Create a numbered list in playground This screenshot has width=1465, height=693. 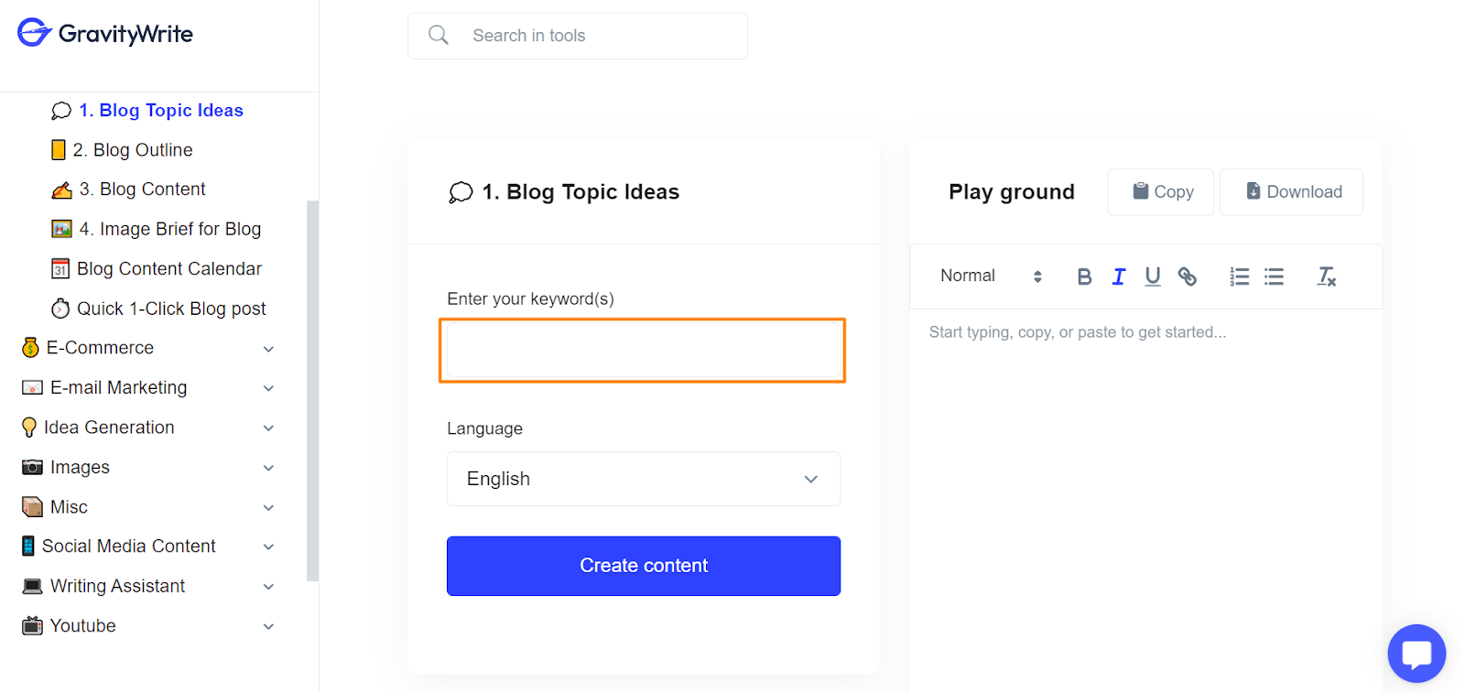(1239, 276)
